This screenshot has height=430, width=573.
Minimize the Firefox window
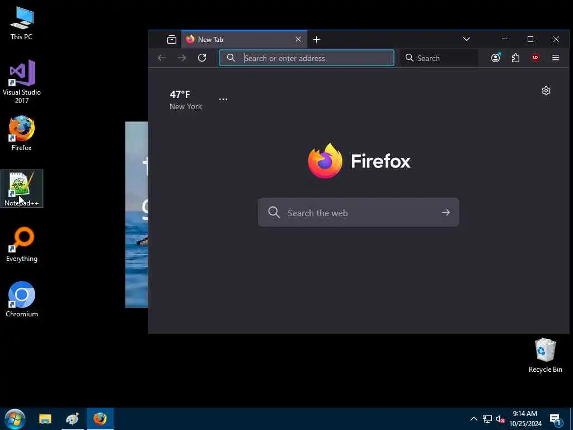pos(505,39)
